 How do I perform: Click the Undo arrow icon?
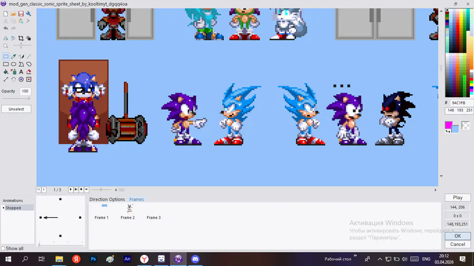pyautogui.click(x=6, y=28)
